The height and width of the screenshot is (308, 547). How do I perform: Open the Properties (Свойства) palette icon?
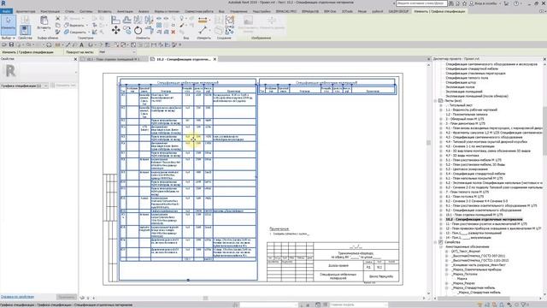click(x=25, y=30)
